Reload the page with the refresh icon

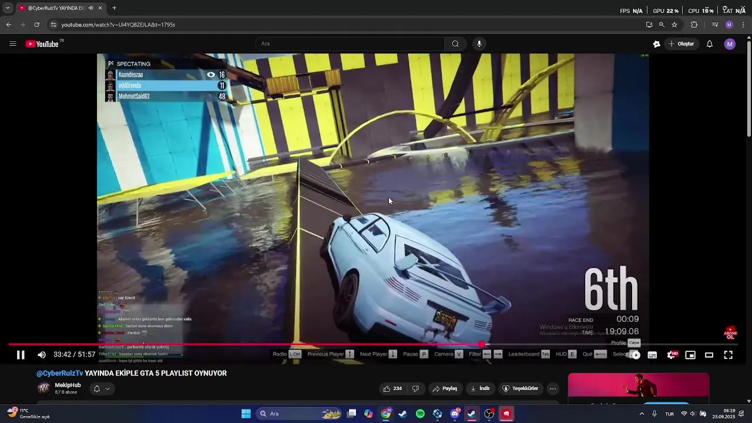point(36,25)
